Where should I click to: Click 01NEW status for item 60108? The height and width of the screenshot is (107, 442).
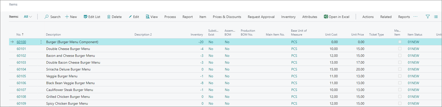413,96
